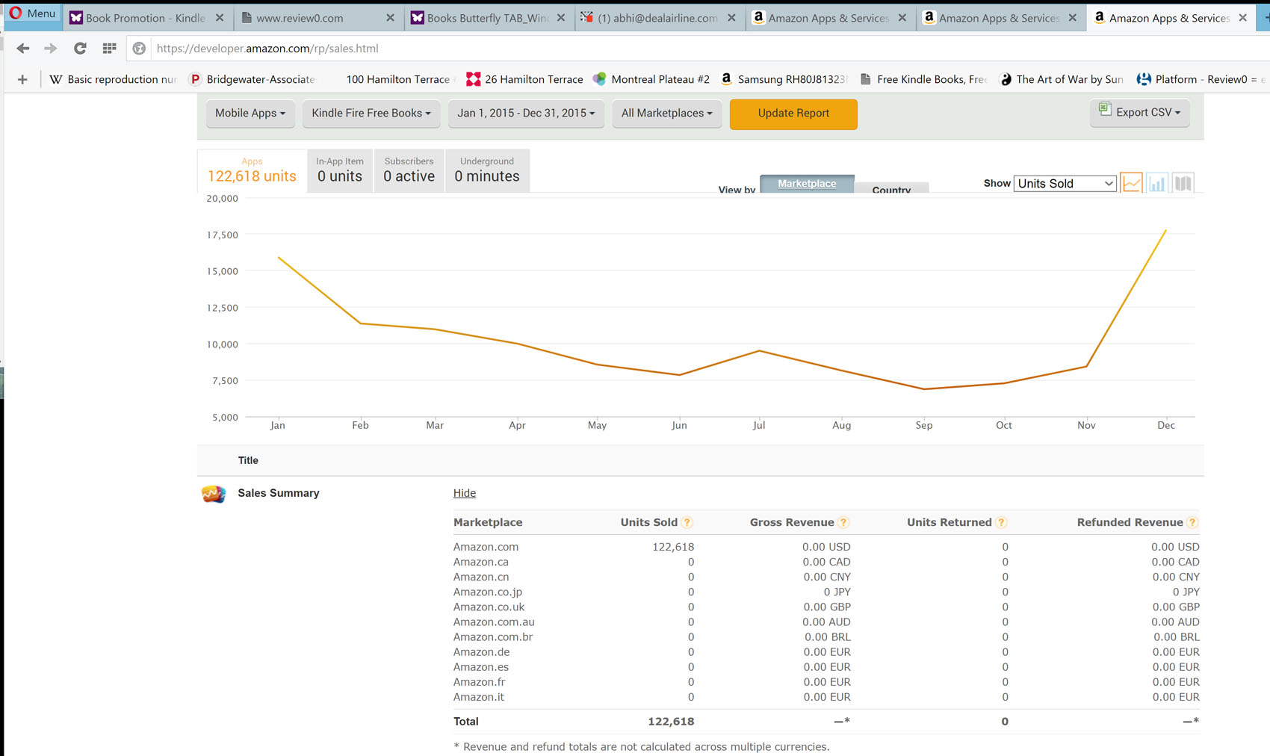
Task: Click the site info globe icon
Action: 139,49
